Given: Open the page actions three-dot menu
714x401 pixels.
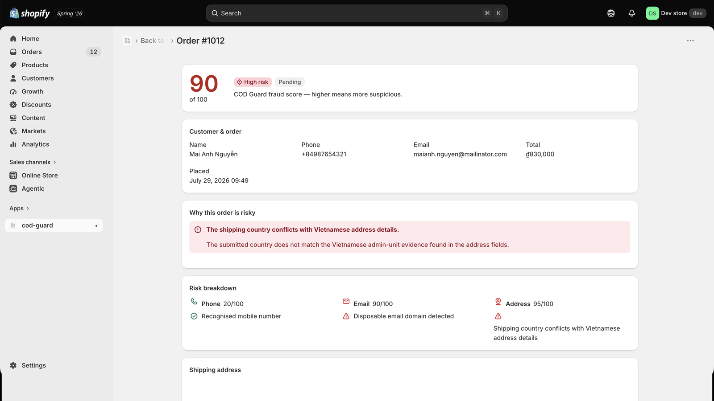Looking at the screenshot, I should 690,41.
